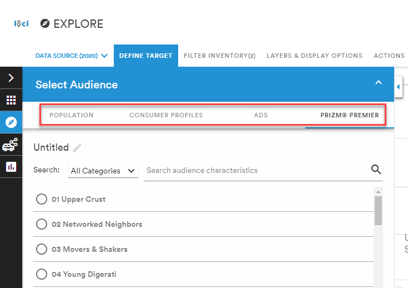Open the Actions tab

coord(389,56)
